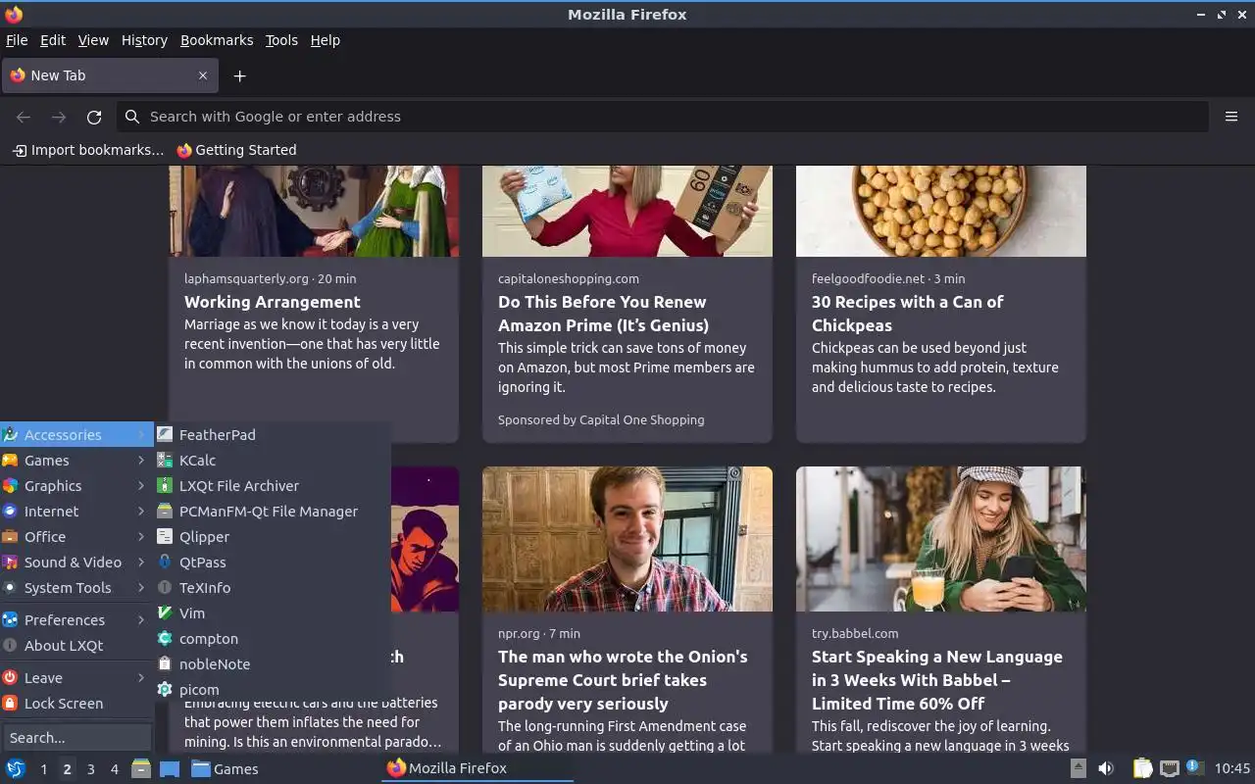The image size is (1255, 784).
Task: Start picom compositor
Action: click(x=273, y=689)
